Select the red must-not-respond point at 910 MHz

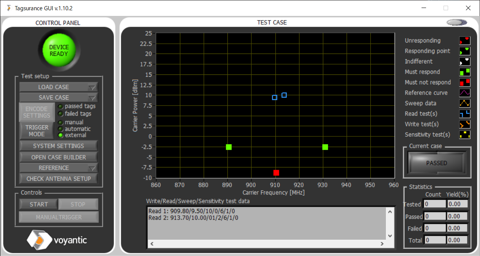pyautogui.click(x=276, y=173)
